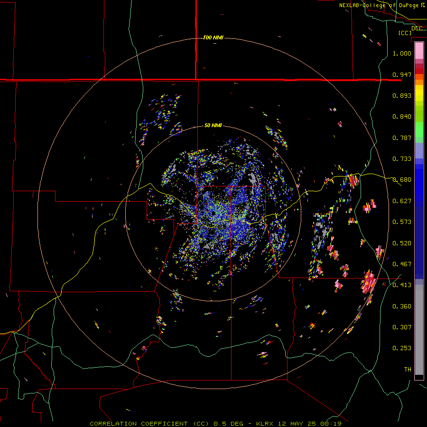Select the 0.840 legend value
Viewport: 427px width, 427px height.
402,117
